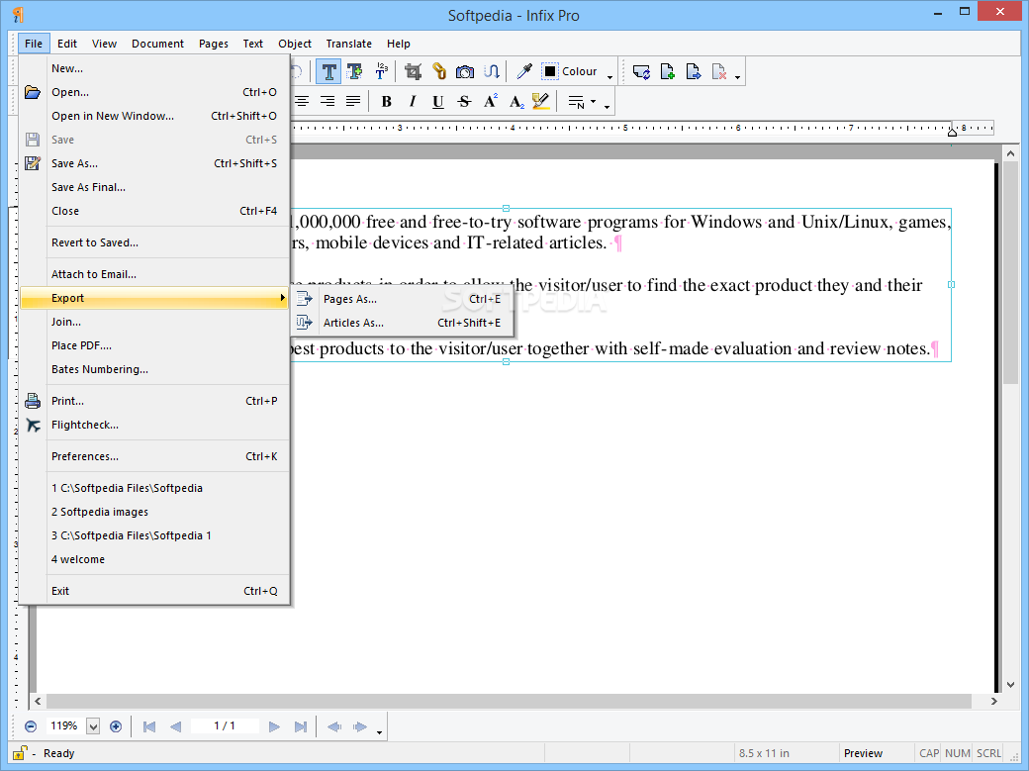Zoom out with the minus magnifier

[x=31, y=726]
